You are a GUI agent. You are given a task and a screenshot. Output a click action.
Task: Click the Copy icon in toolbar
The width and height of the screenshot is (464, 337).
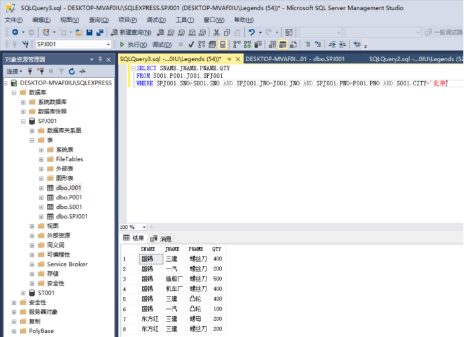point(227,32)
